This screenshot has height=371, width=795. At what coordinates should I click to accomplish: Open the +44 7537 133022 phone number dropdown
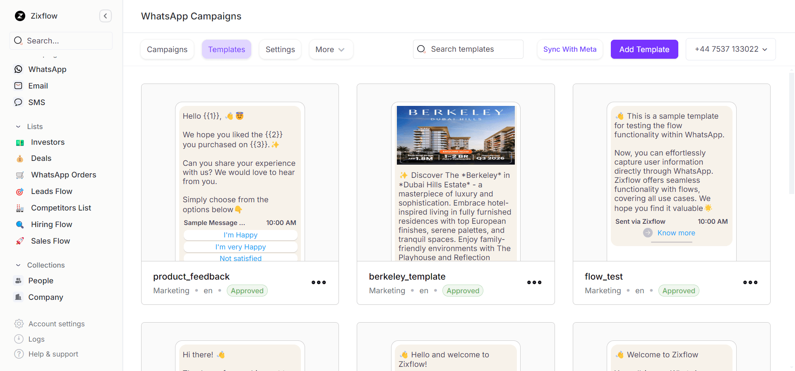coord(730,49)
